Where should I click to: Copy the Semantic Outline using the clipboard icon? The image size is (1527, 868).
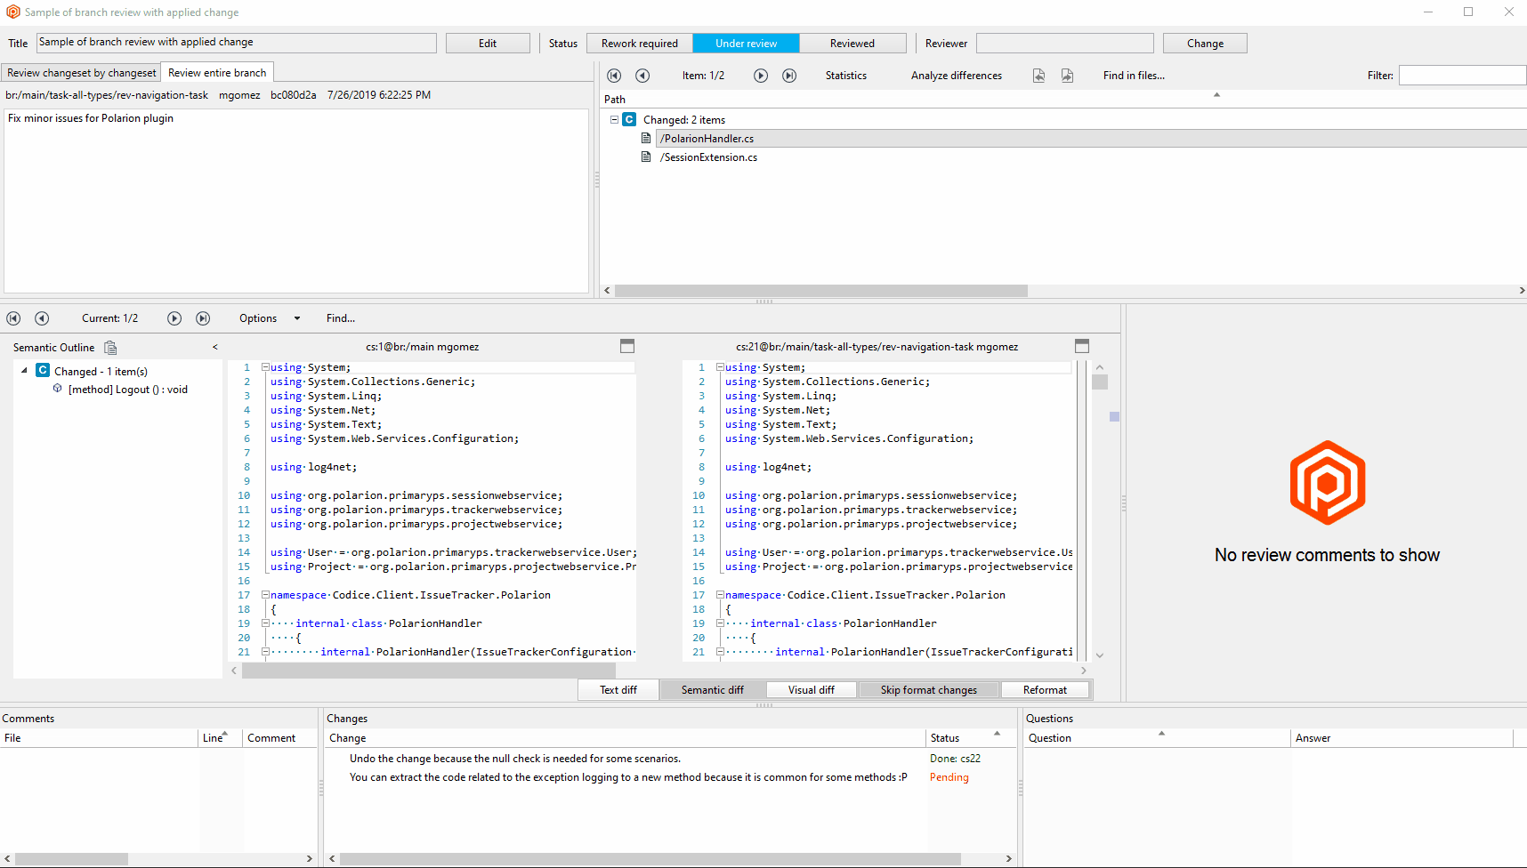(110, 348)
